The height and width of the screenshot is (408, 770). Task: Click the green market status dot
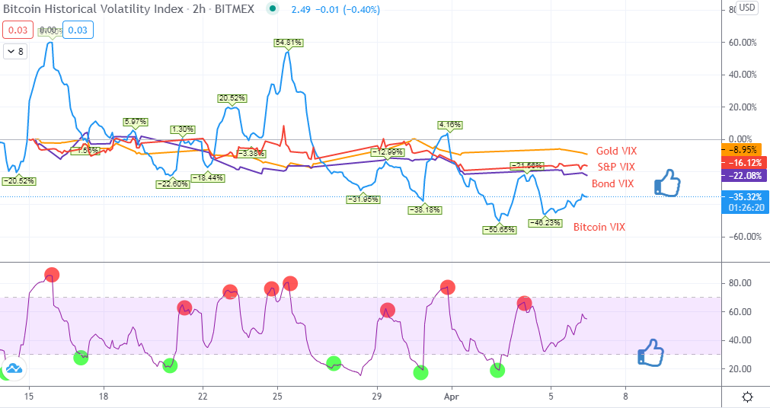[x=273, y=9]
